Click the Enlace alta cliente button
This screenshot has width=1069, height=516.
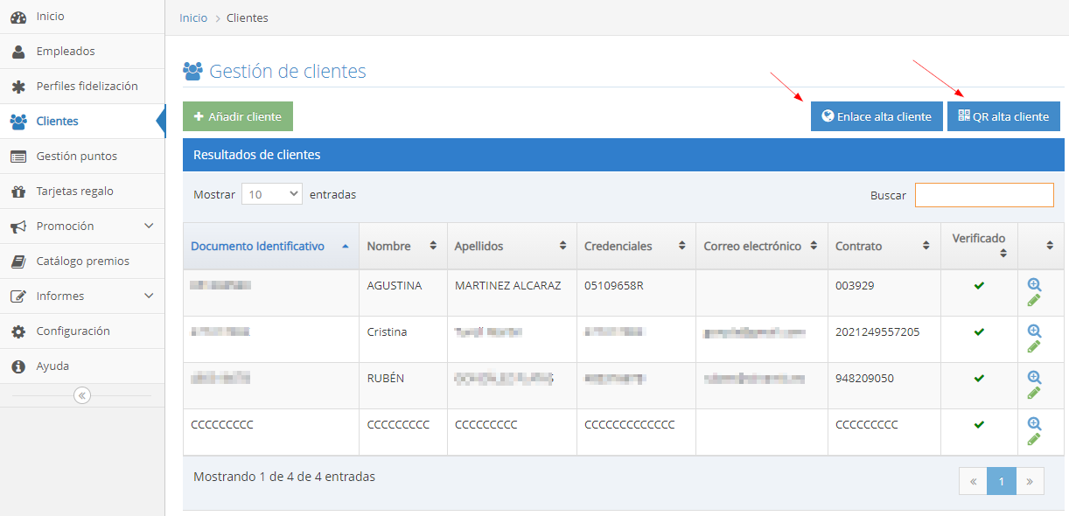point(877,116)
